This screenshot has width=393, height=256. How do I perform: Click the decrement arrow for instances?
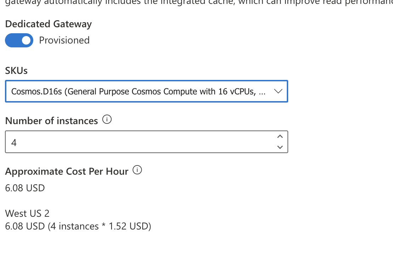(279, 147)
